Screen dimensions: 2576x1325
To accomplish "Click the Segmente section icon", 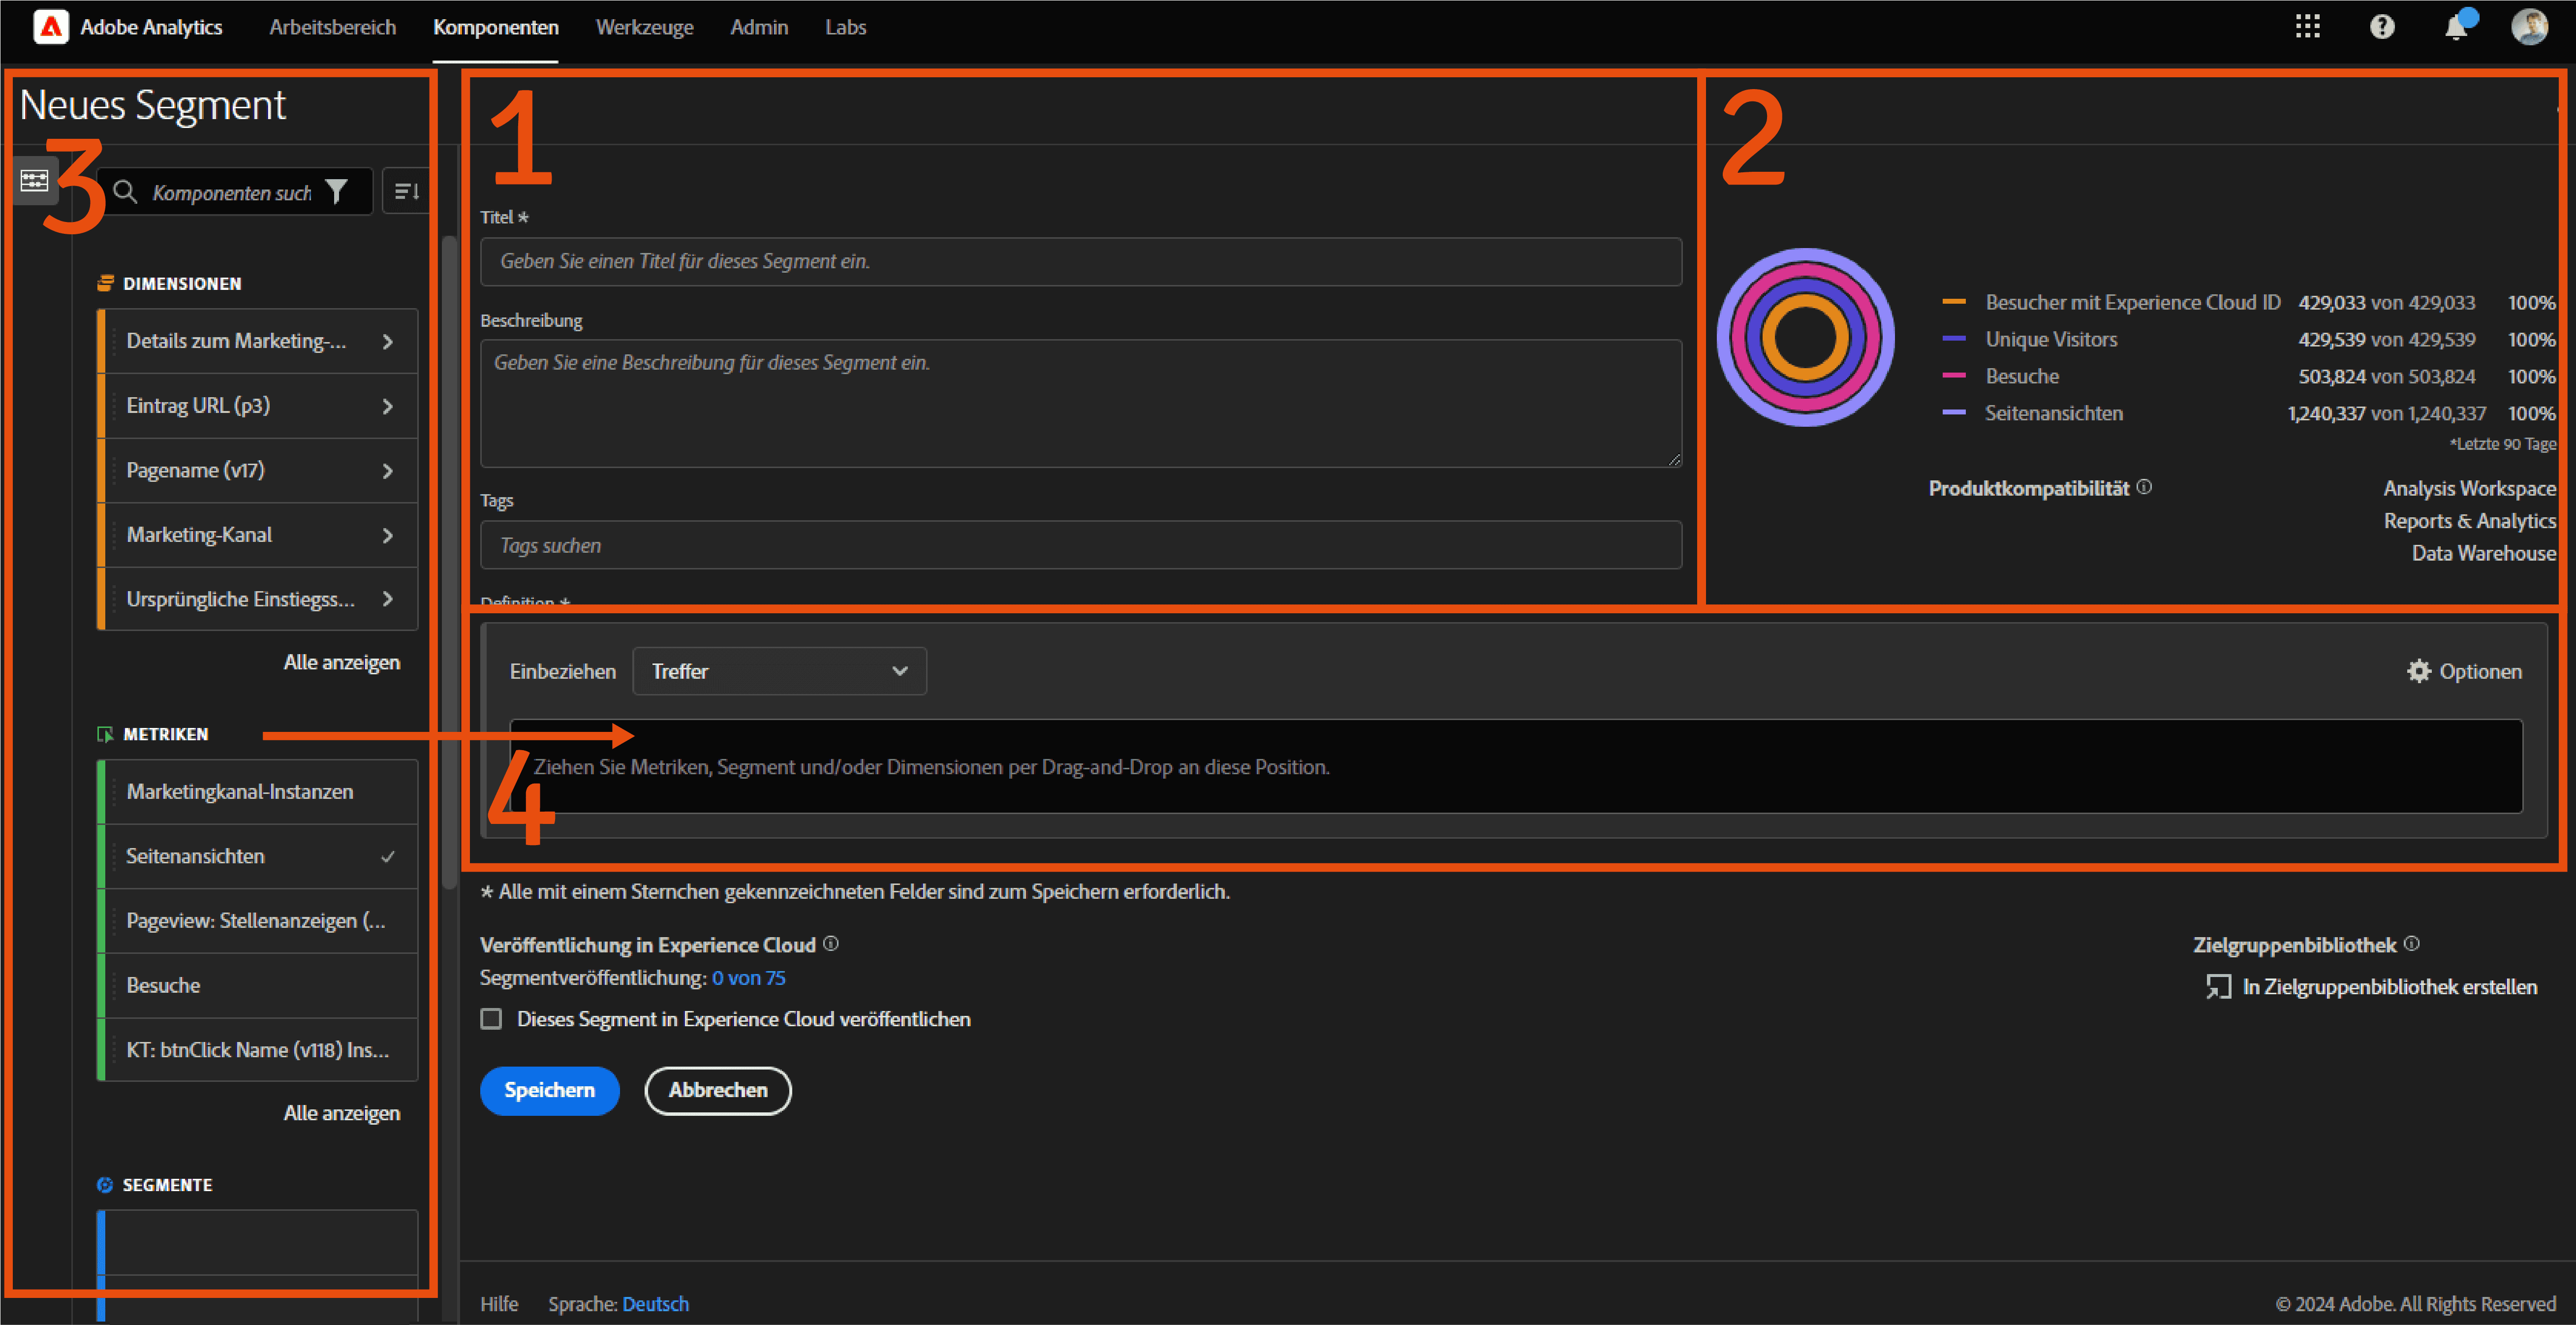I will coord(105,1185).
